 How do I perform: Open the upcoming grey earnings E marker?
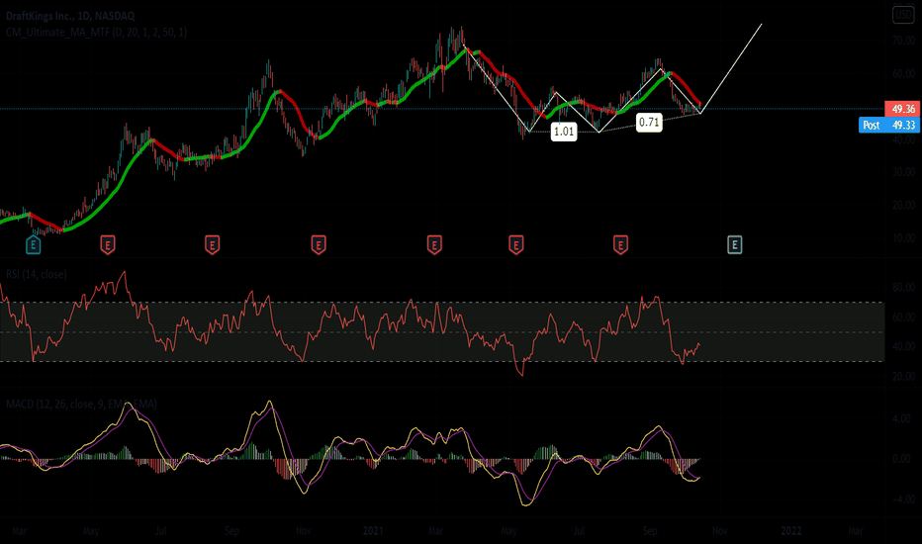point(734,244)
